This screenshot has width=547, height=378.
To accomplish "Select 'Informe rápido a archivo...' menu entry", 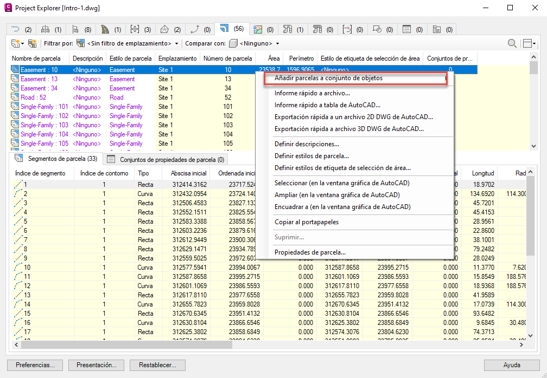I will [x=312, y=93].
